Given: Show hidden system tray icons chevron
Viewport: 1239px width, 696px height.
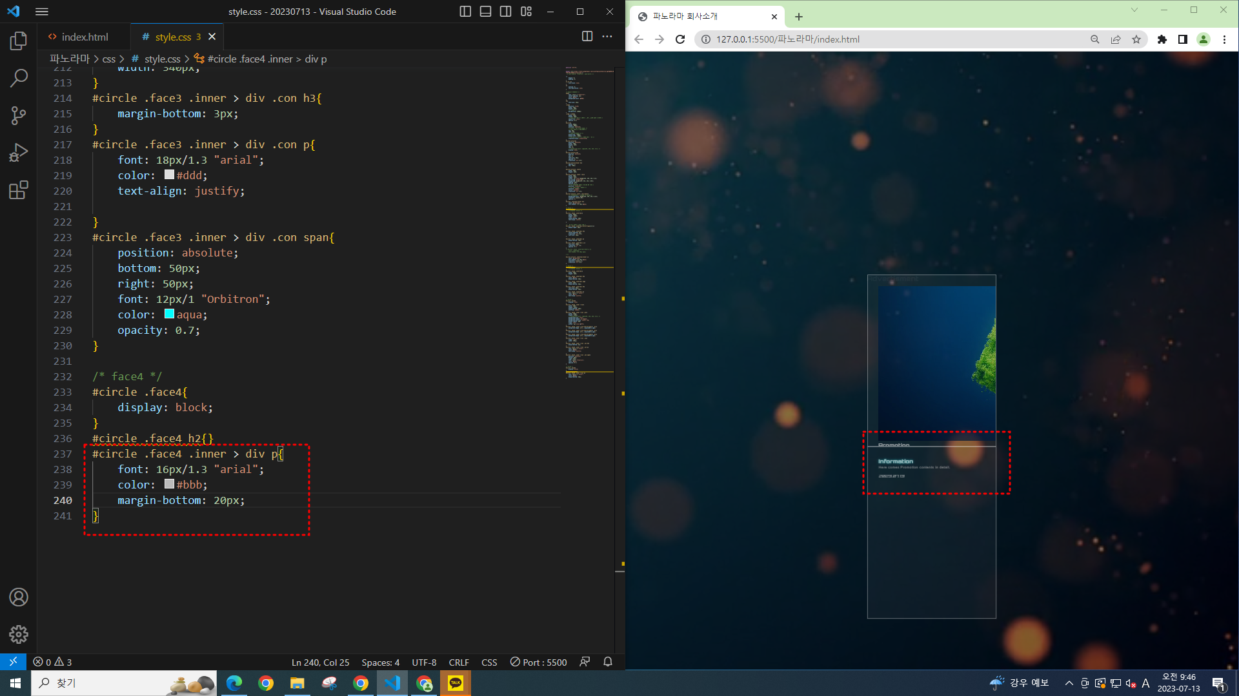Looking at the screenshot, I should click(1069, 683).
